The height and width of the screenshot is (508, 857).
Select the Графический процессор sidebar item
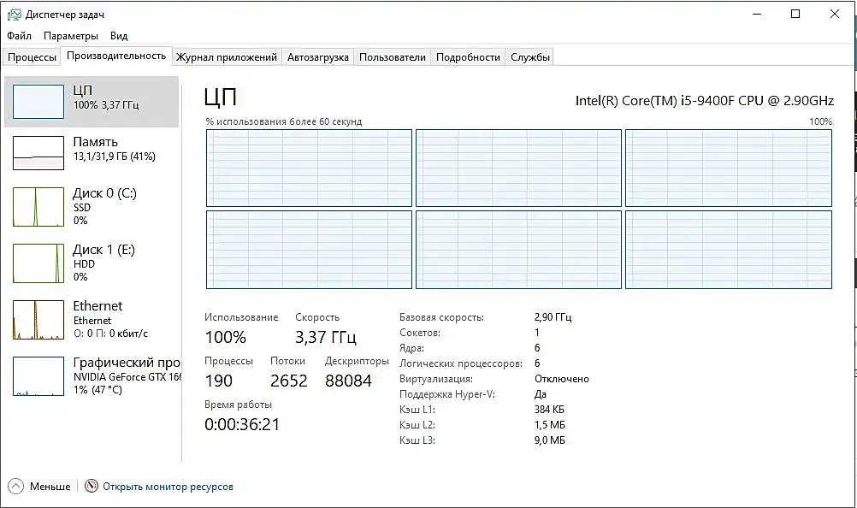[x=92, y=375]
